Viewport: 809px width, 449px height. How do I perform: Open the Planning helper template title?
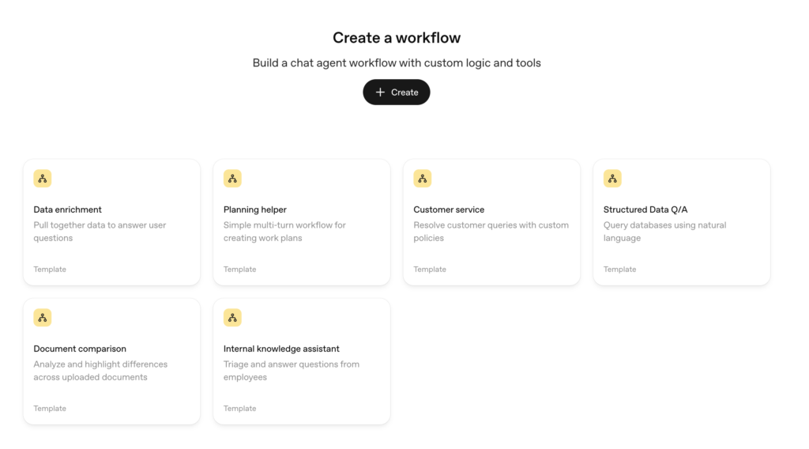click(x=255, y=209)
